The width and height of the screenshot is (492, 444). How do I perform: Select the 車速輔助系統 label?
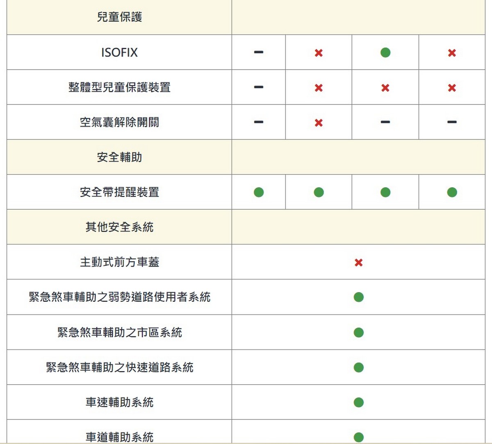click(119, 402)
